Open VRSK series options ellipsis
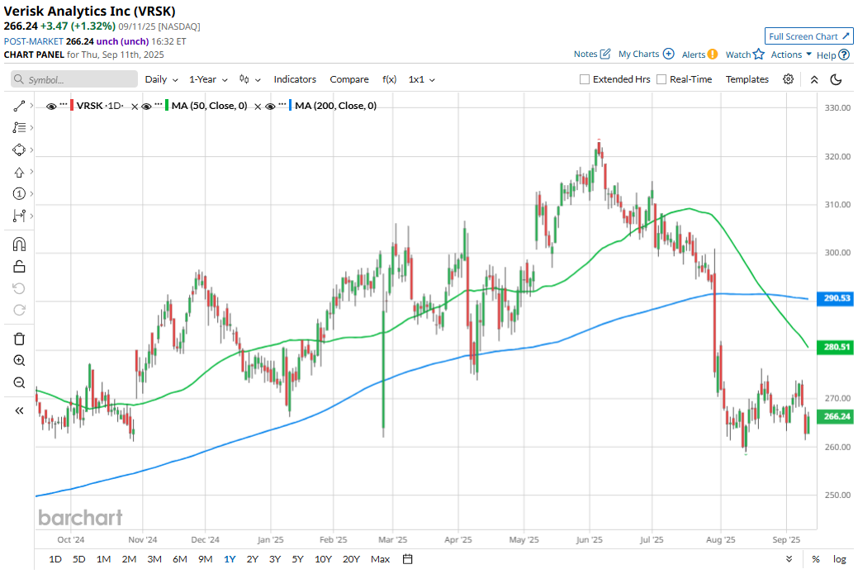The width and height of the screenshot is (858, 574). pyautogui.click(x=64, y=104)
